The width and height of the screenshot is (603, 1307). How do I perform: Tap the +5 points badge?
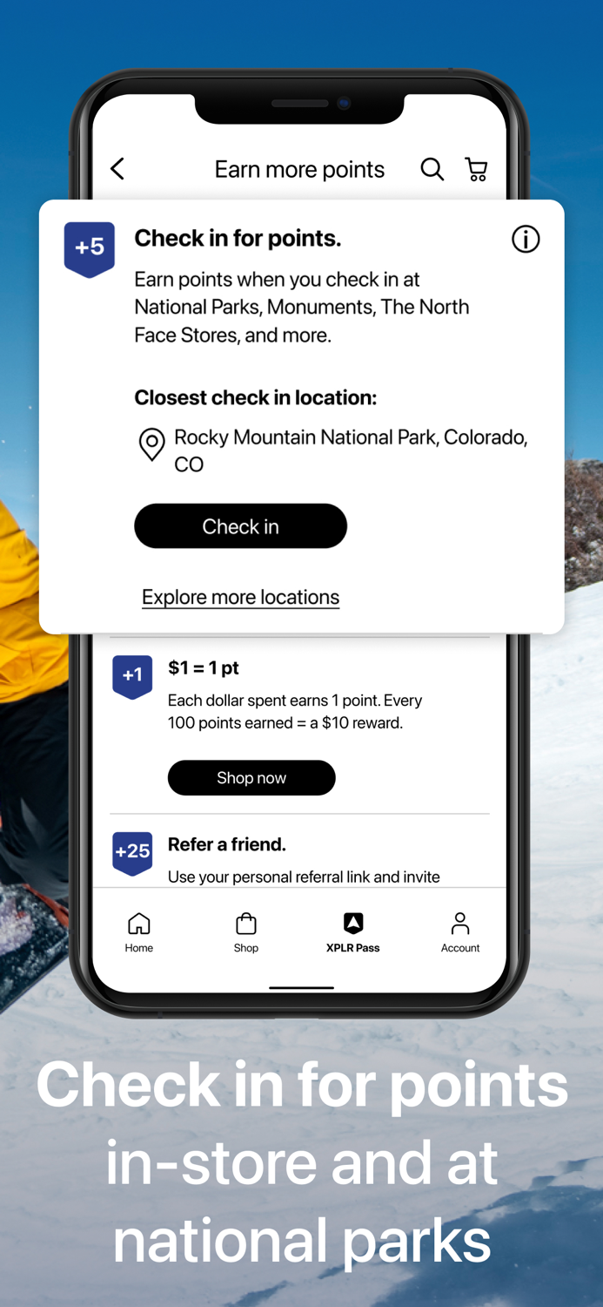tap(90, 249)
